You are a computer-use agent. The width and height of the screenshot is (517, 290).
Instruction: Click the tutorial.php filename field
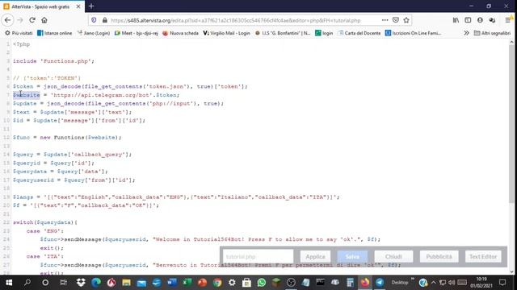point(258,256)
